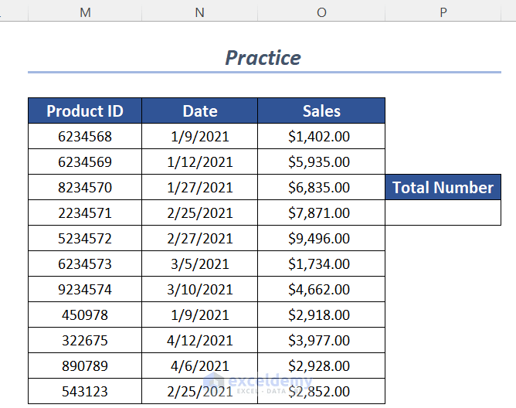Viewport: 516px width, 408px height.
Task: Select date cell in the 543123 row
Action: (200, 391)
